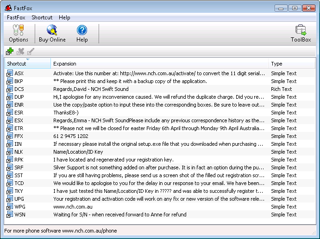The image size is (320, 239).
Task: Click the Buy Online globe icon
Action: coord(52,30)
